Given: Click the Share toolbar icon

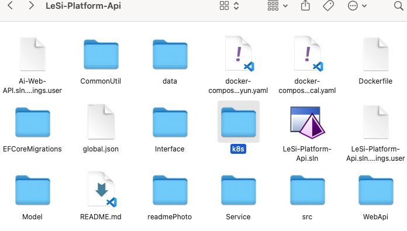Looking at the screenshot, I should pos(305,5).
